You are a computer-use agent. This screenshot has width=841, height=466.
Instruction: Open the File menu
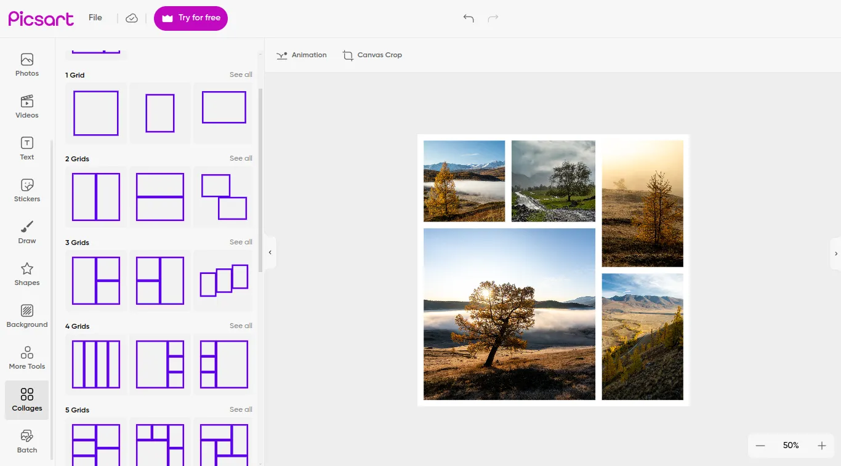[x=95, y=18]
